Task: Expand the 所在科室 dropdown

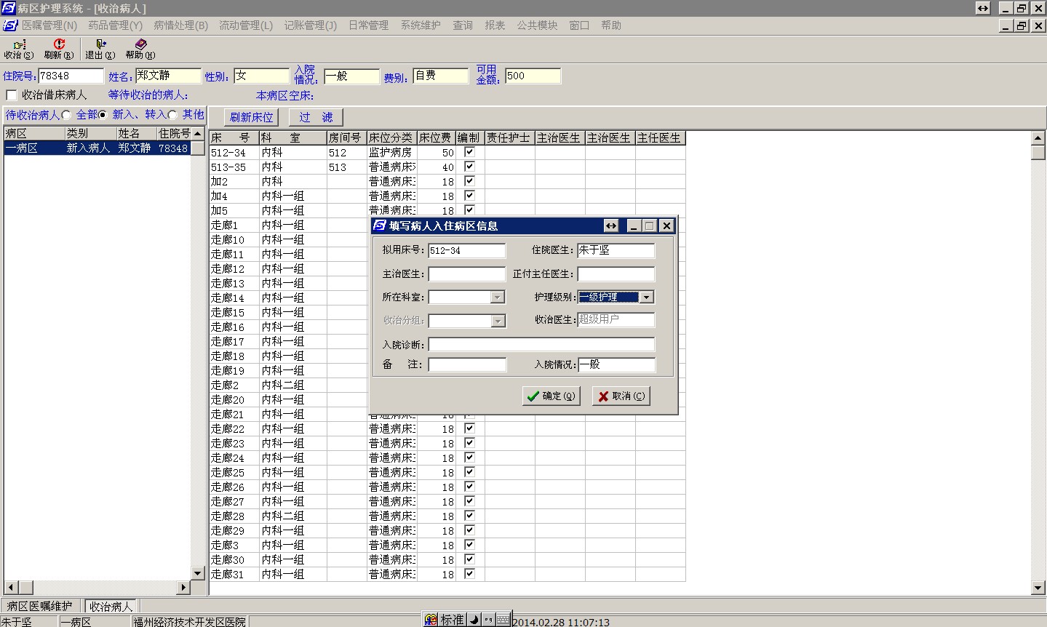Action: 498,297
